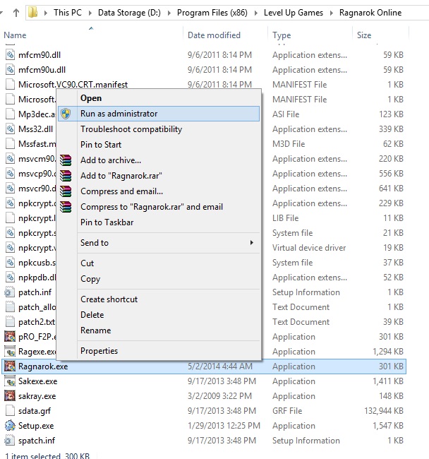Screen dimensions: 429x459
Task: Choose Troubleshoot compatibility
Action: pyautogui.click(x=158, y=129)
